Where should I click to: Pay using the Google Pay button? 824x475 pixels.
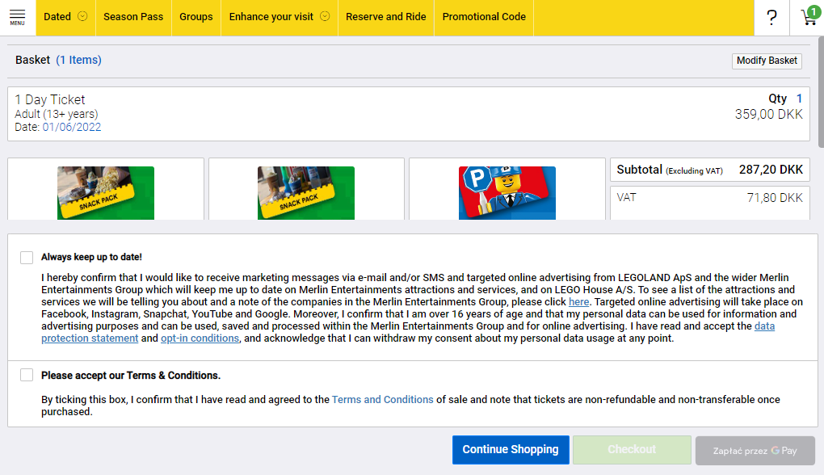coord(755,451)
